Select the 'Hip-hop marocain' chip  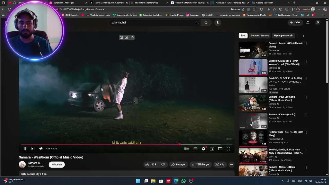pos(284,36)
